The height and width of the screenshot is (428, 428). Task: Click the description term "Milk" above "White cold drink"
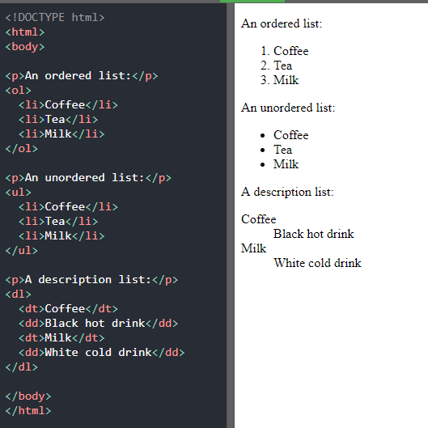point(253,248)
